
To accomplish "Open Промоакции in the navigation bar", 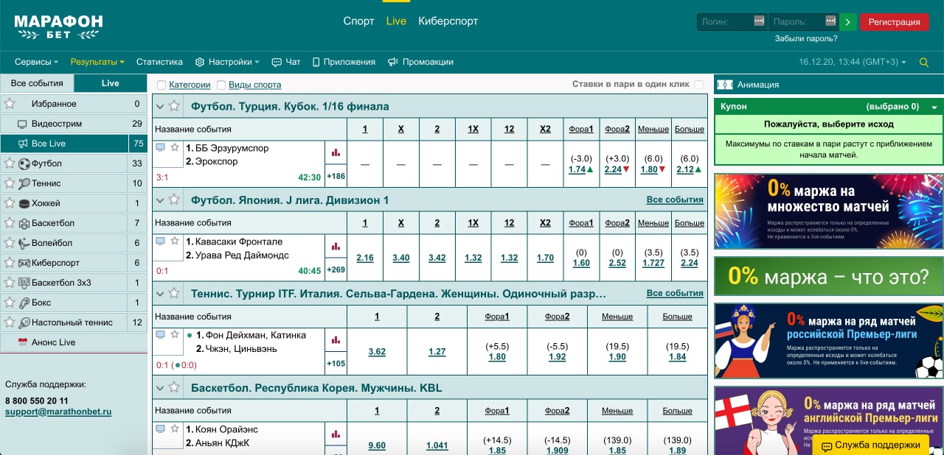I will pyautogui.click(x=420, y=63).
